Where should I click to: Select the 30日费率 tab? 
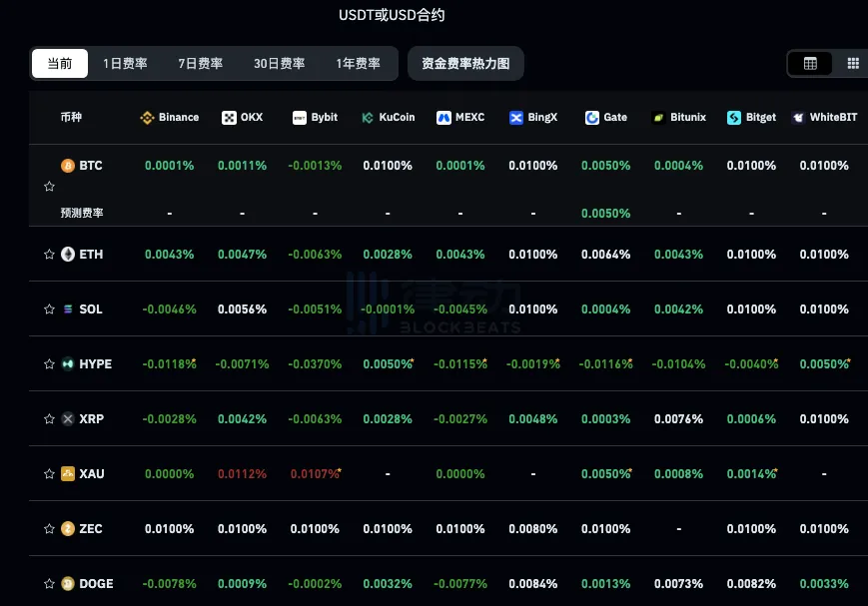[x=279, y=64]
